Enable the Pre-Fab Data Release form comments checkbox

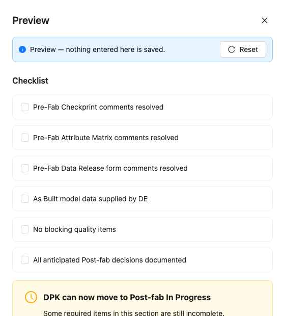[25, 168]
